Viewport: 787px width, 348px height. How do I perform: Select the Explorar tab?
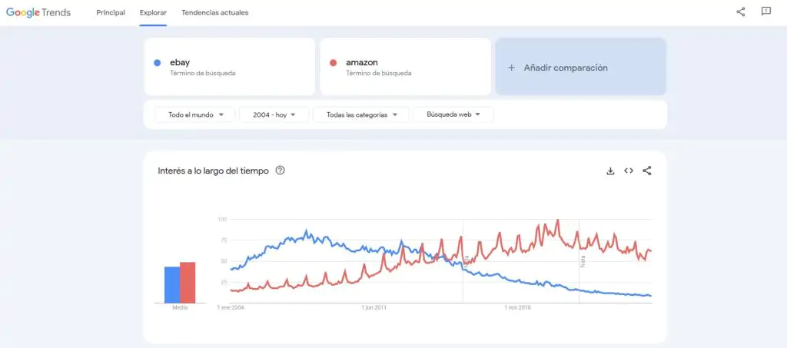click(x=154, y=12)
